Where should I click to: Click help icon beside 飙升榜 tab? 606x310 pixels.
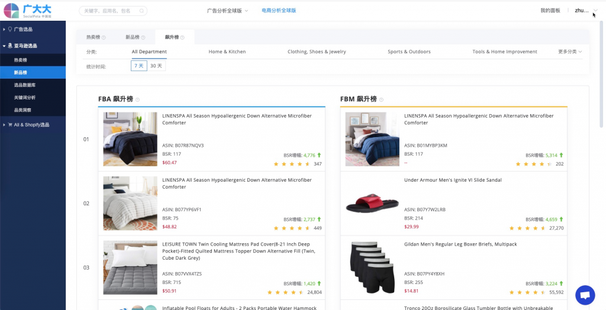(182, 37)
